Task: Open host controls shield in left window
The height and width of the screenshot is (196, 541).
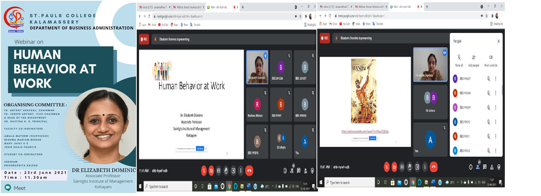Action: pyautogui.click(x=312, y=170)
